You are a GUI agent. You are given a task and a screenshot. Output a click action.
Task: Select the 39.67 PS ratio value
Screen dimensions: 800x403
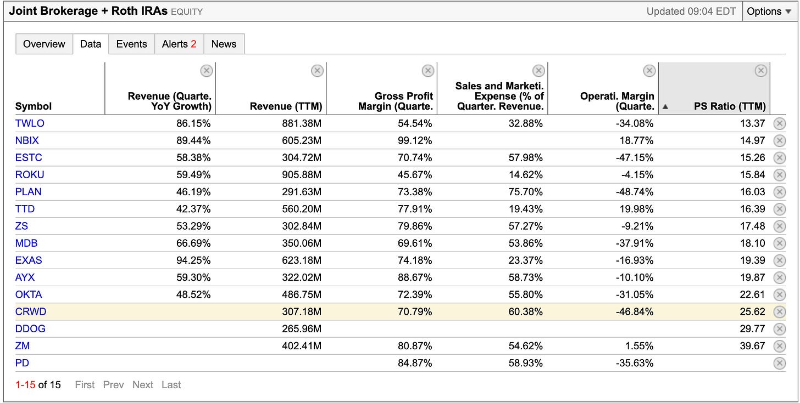(x=752, y=346)
